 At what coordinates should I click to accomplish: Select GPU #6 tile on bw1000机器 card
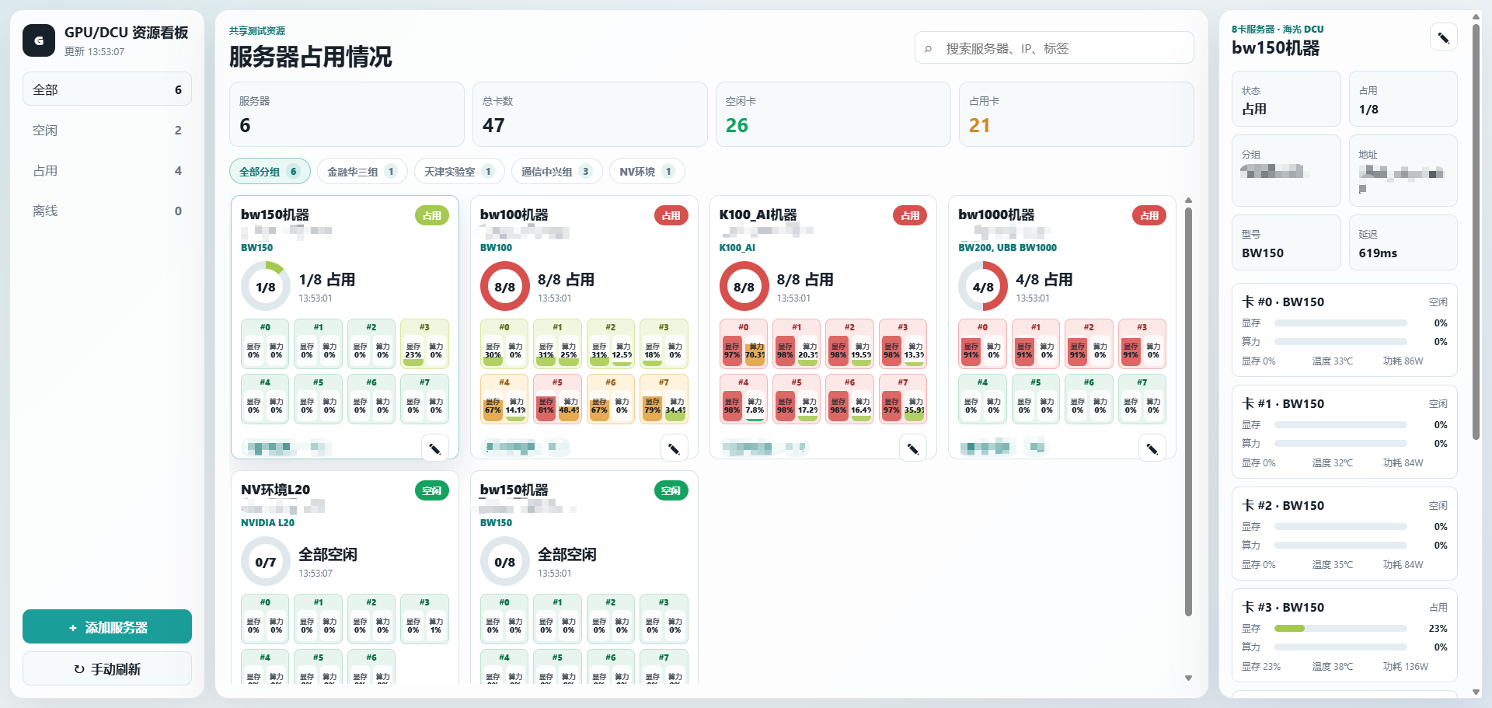pos(1089,399)
